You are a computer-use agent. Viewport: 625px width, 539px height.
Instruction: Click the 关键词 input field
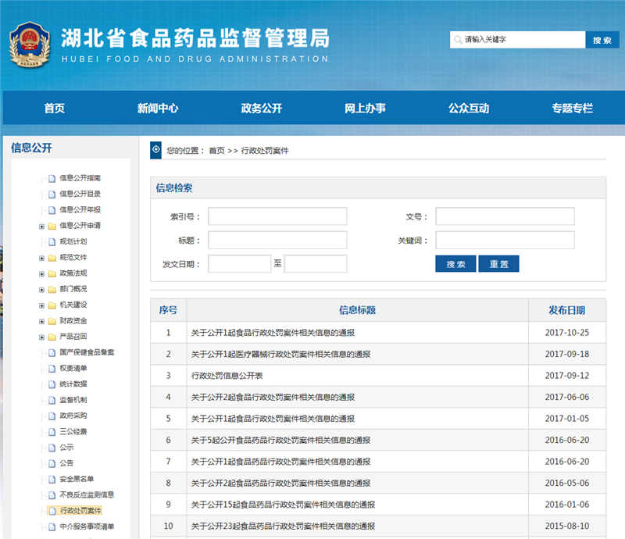505,240
